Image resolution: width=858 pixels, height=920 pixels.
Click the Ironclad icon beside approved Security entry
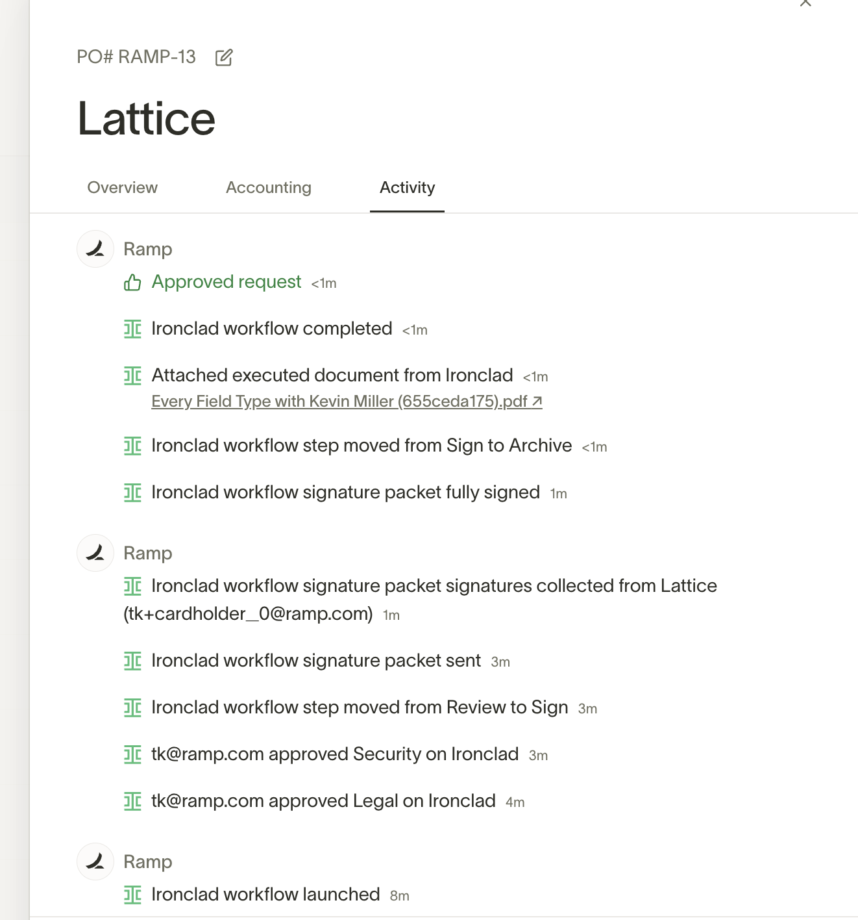click(132, 755)
